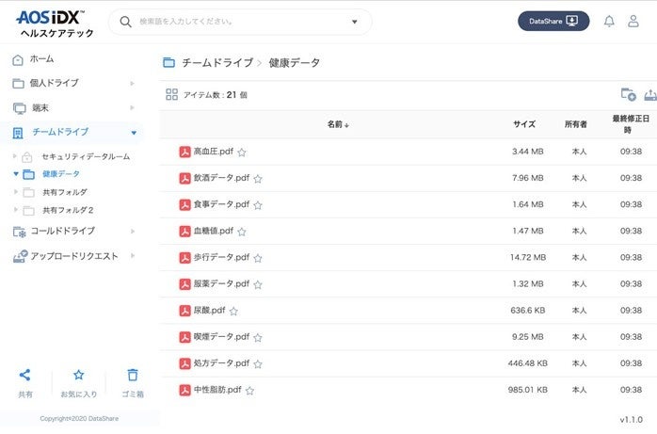Open アップロードリクエスト in the sidebar
This screenshot has height=434, width=657.
tap(74, 256)
